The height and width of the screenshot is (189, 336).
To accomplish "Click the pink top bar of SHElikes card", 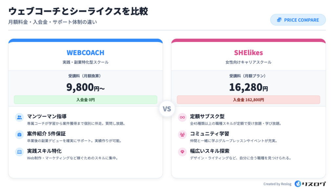I will coord(248,41).
